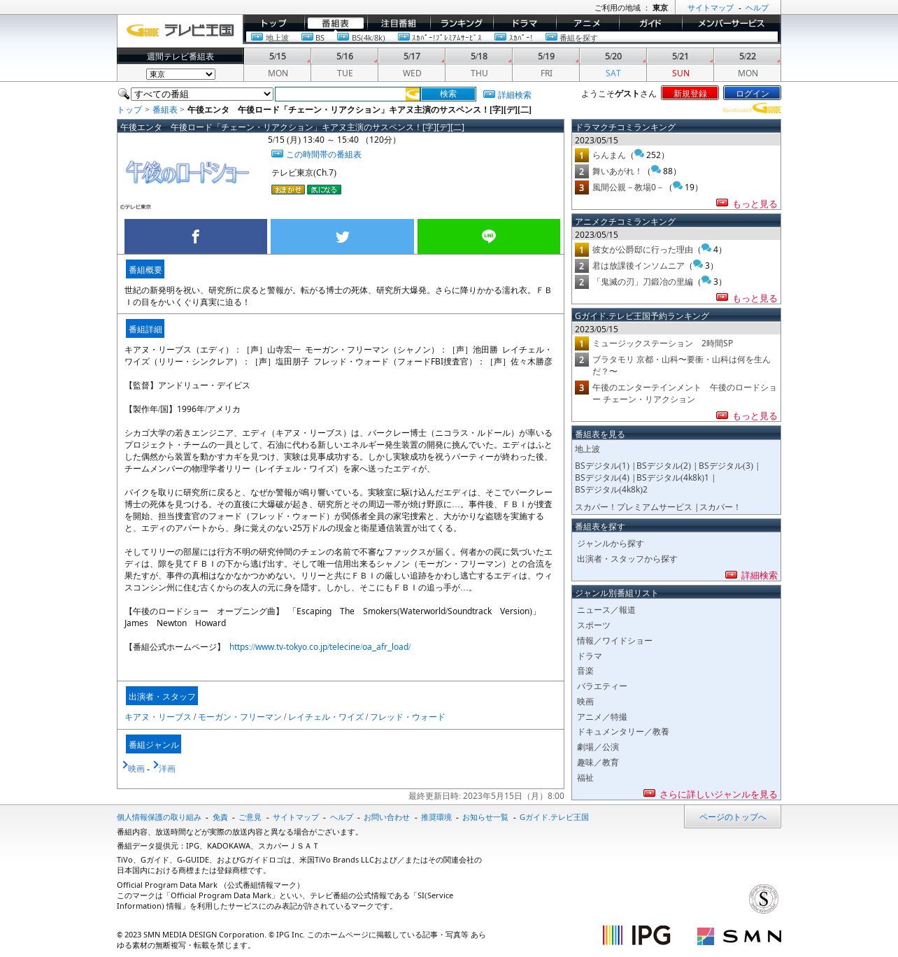Open ミュージックステーション 2時間SP ranking entry
Viewport: 898px width, 957px height.
(663, 343)
